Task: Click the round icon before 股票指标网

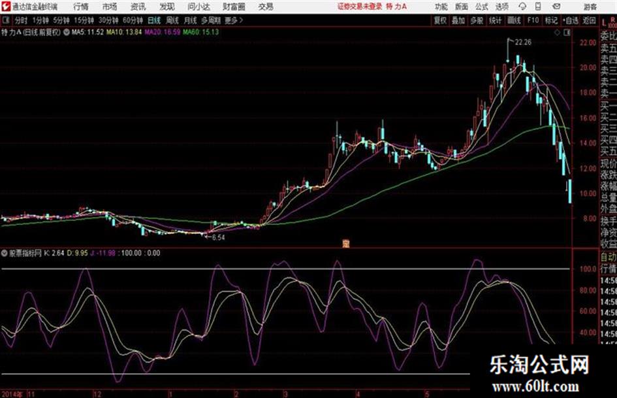Action: 5,254
